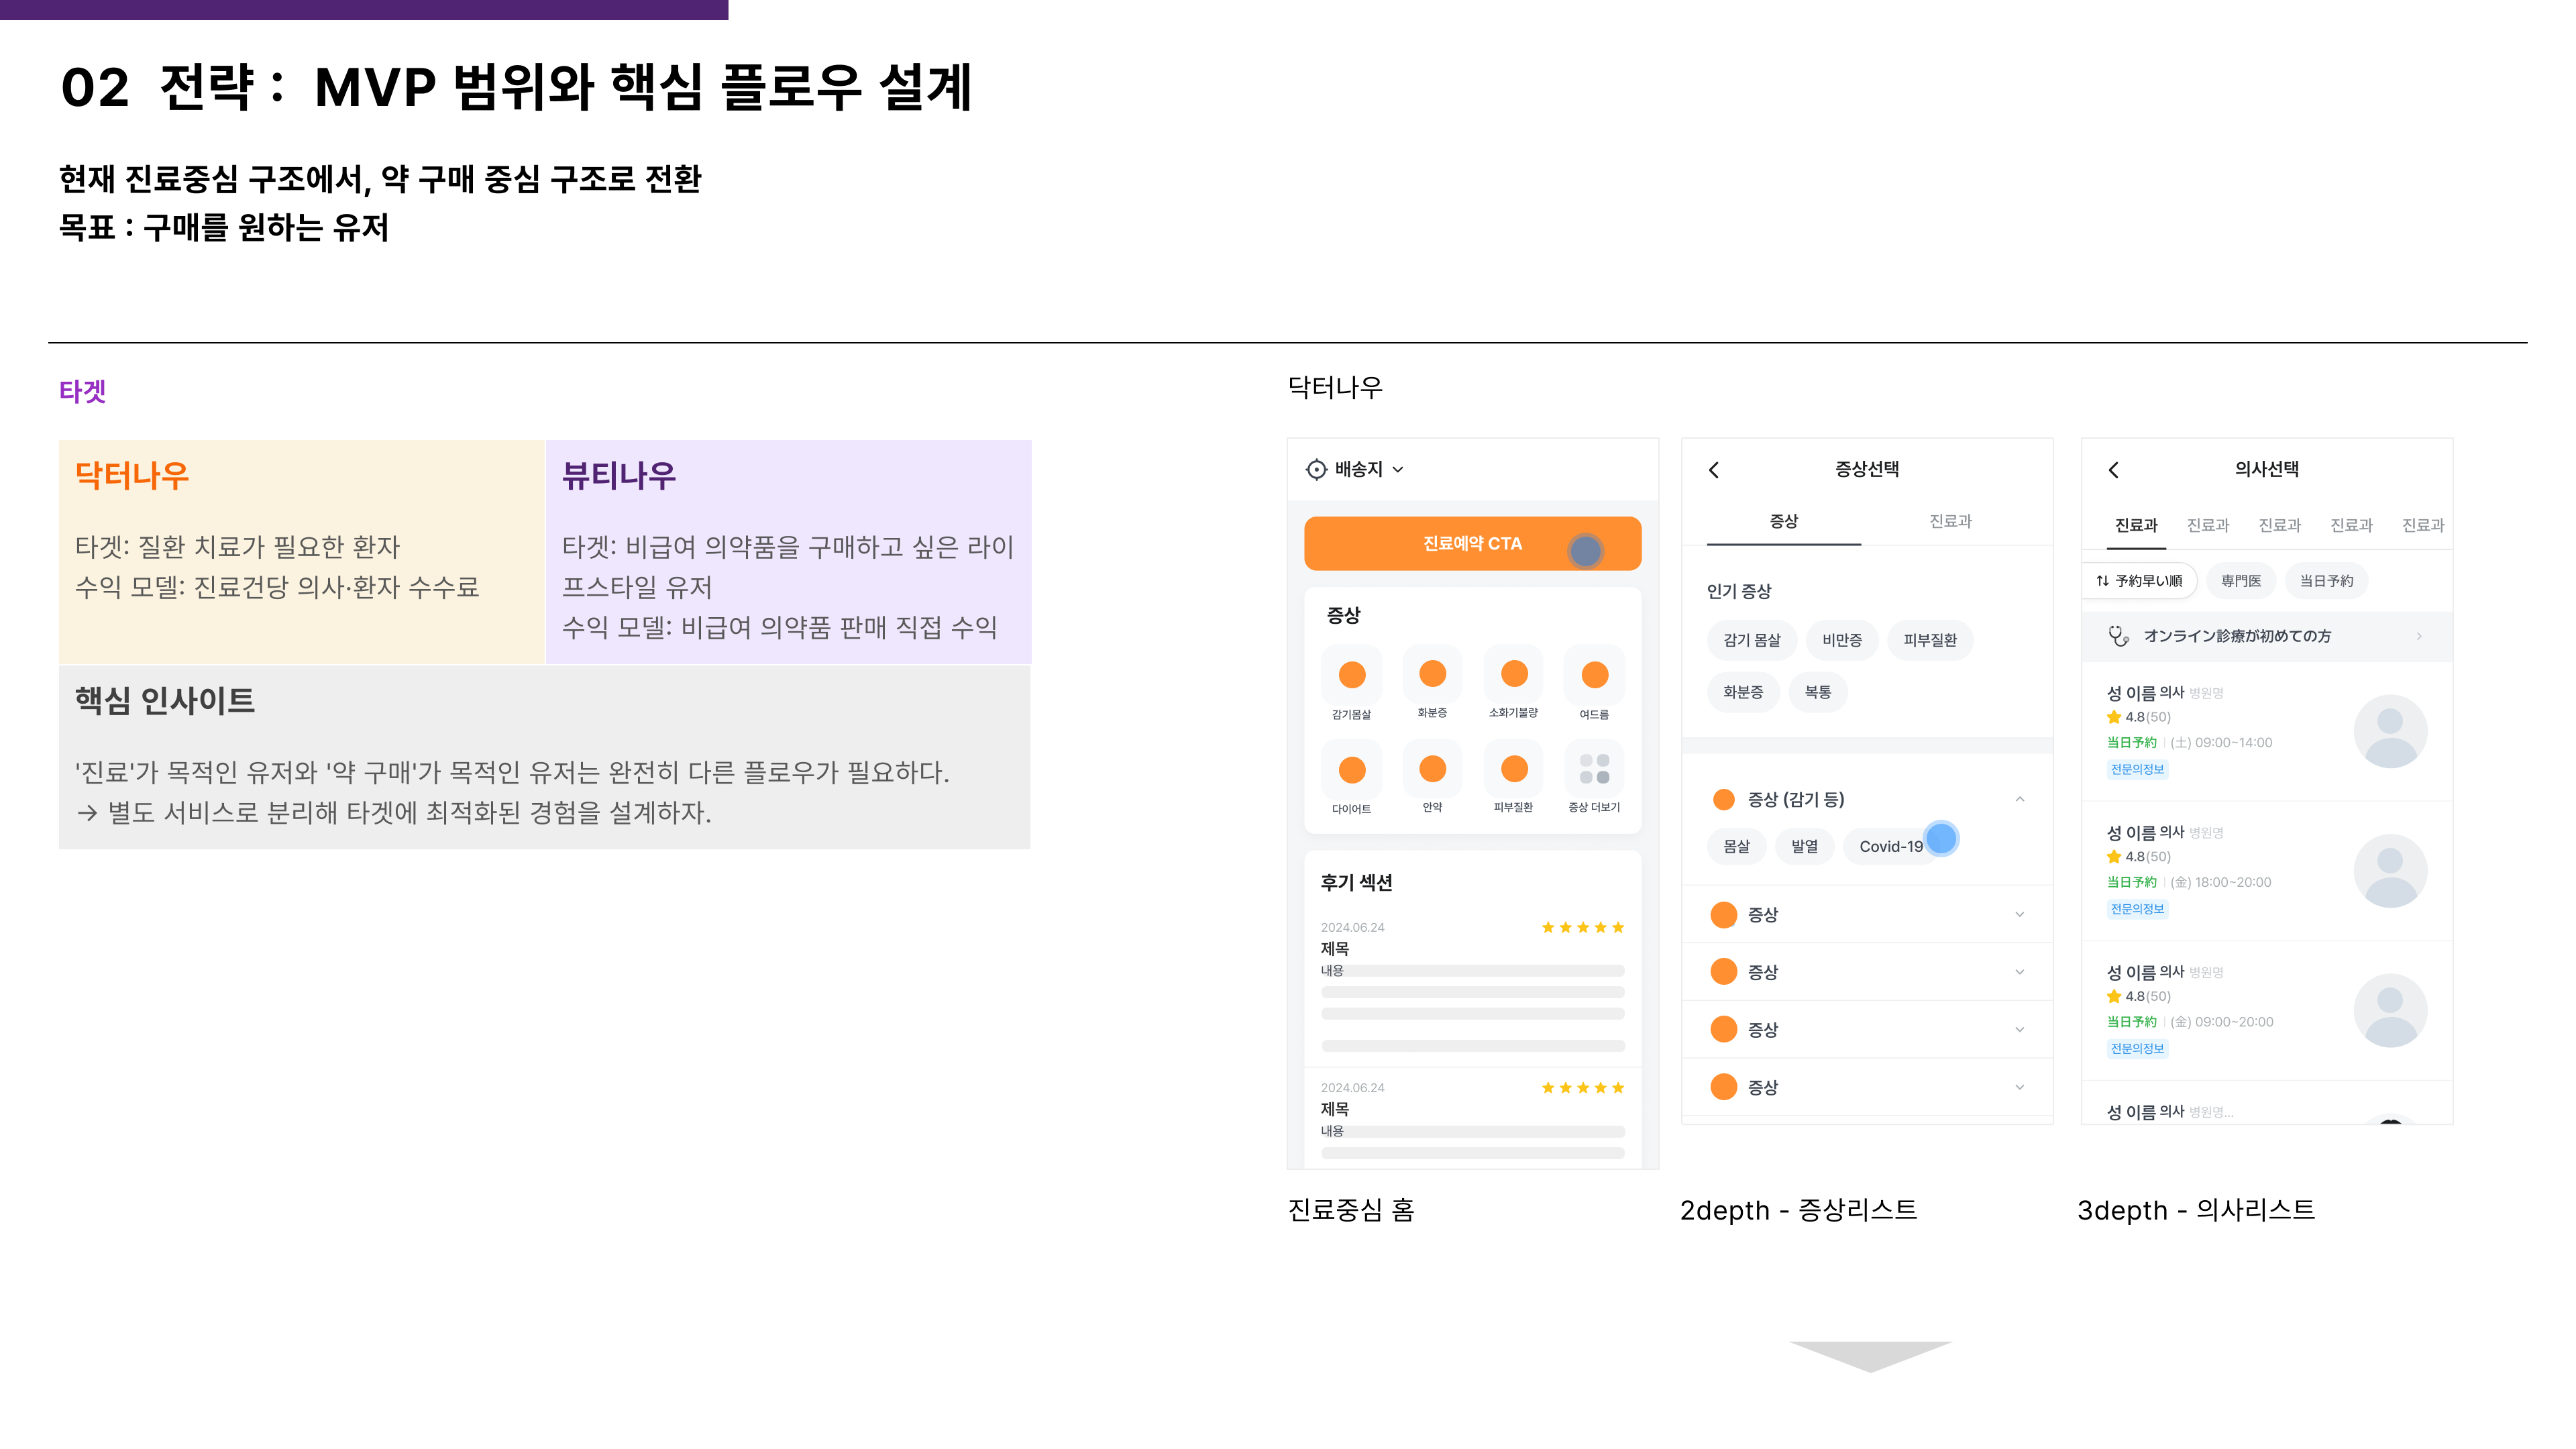Click first review's five-star rating
Screen dimensions: 2576x1449
pos(1583,928)
